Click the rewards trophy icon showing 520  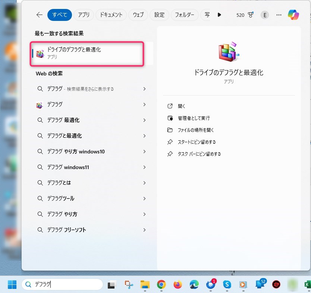pyautogui.click(x=251, y=15)
